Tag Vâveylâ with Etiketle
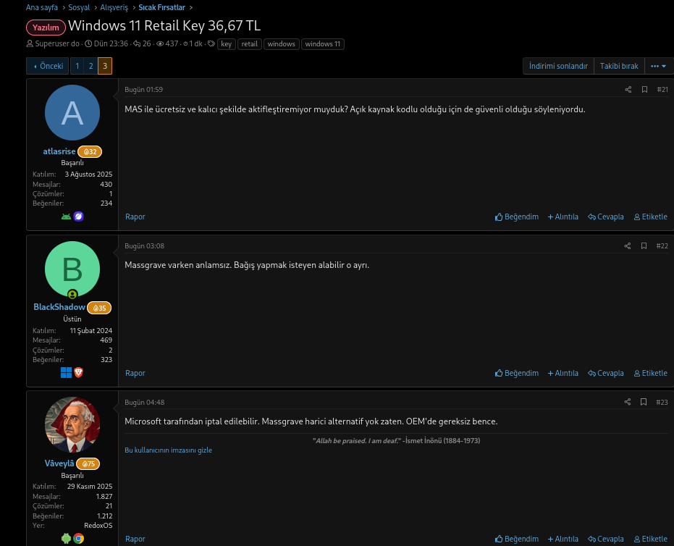674x546 pixels. pyautogui.click(x=650, y=539)
